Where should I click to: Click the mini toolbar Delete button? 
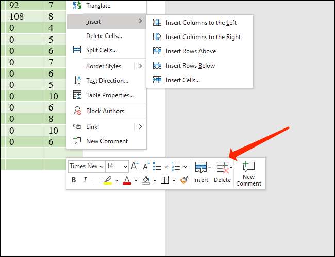pyautogui.click(x=222, y=173)
